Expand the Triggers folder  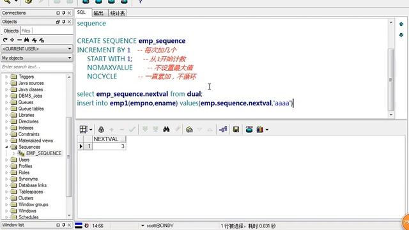6,77
